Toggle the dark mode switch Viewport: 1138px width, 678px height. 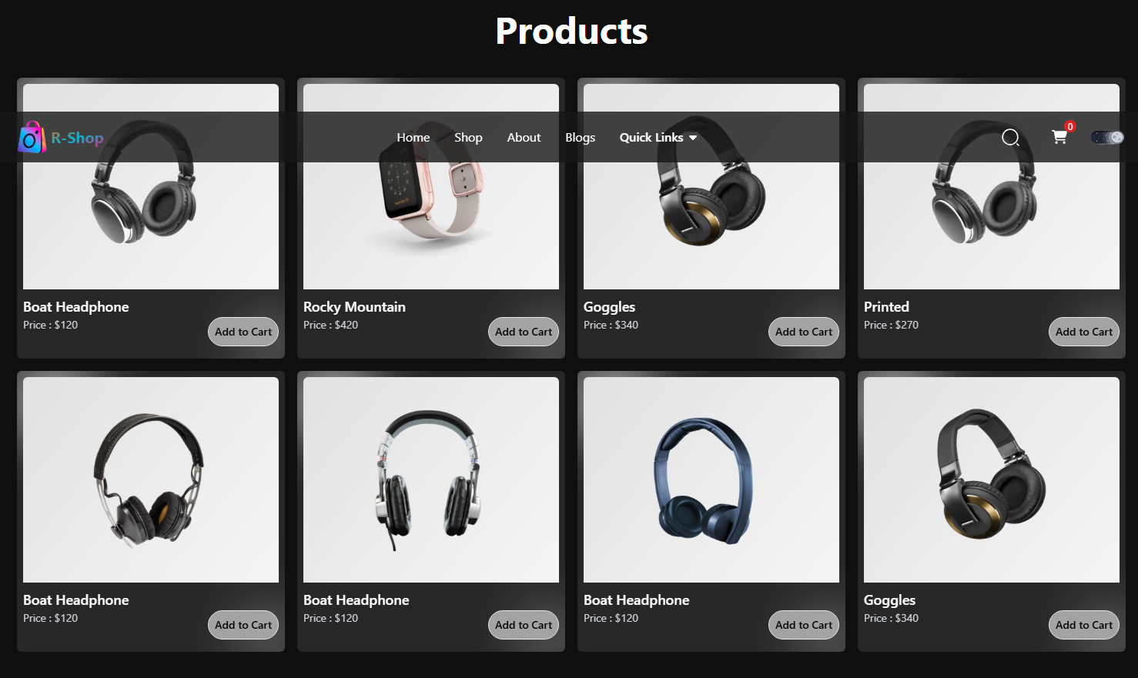(1107, 137)
